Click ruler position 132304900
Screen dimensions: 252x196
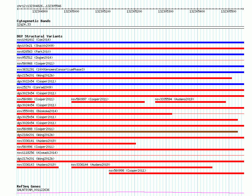[x=40, y=11]
